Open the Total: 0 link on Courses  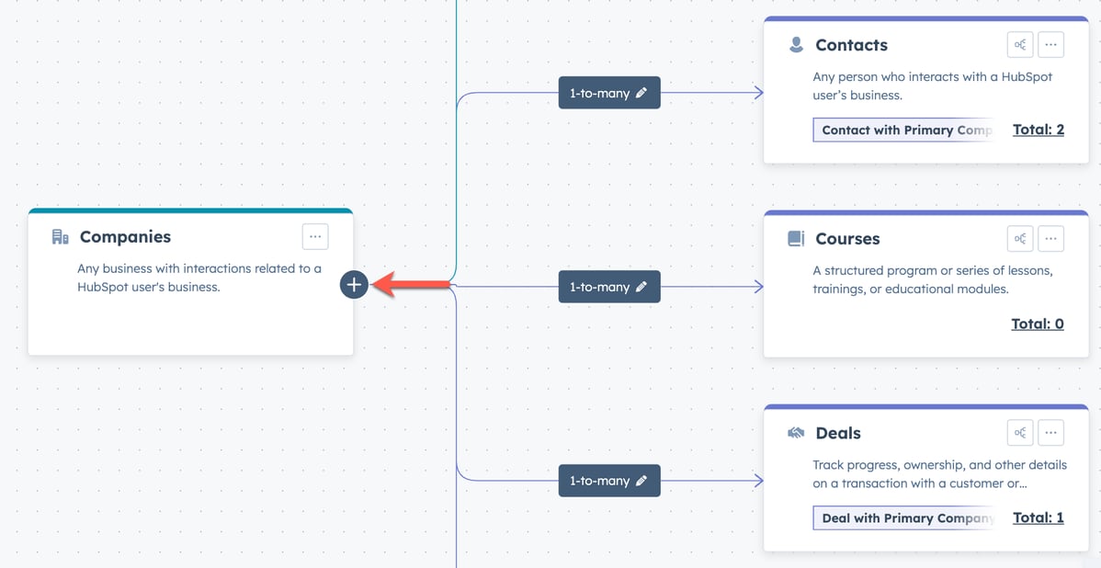[1038, 323]
